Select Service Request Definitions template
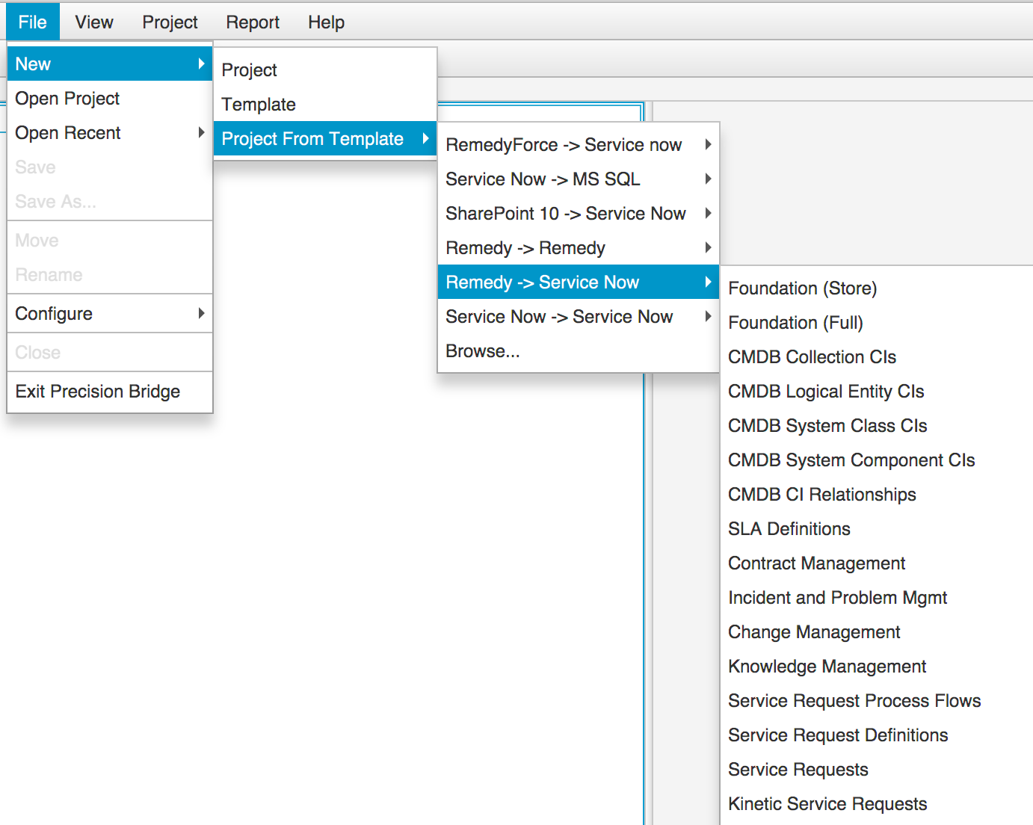 (877, 735)
